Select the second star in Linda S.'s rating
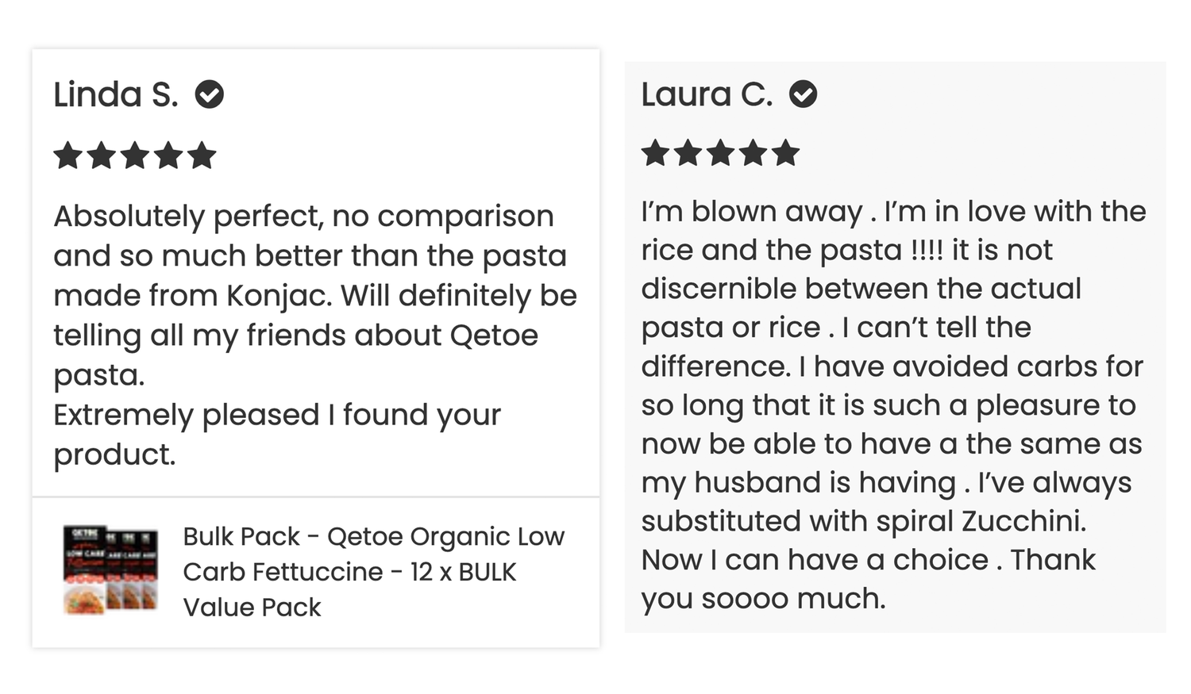This screenshot has width=1191, height=694. [102, 155]
